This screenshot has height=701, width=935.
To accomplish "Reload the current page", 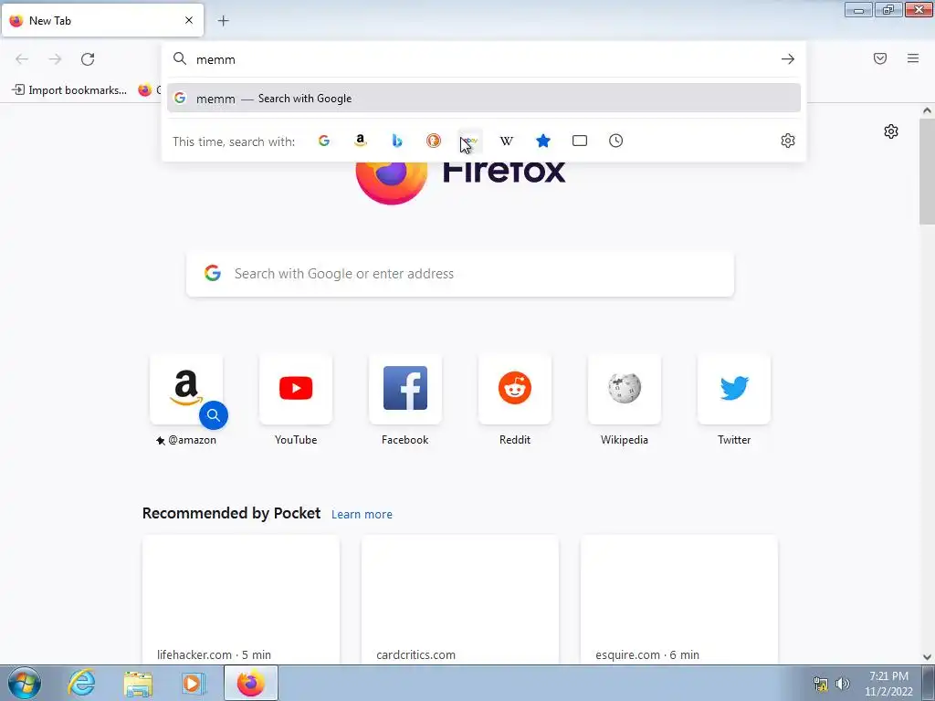I will (88, 59).
